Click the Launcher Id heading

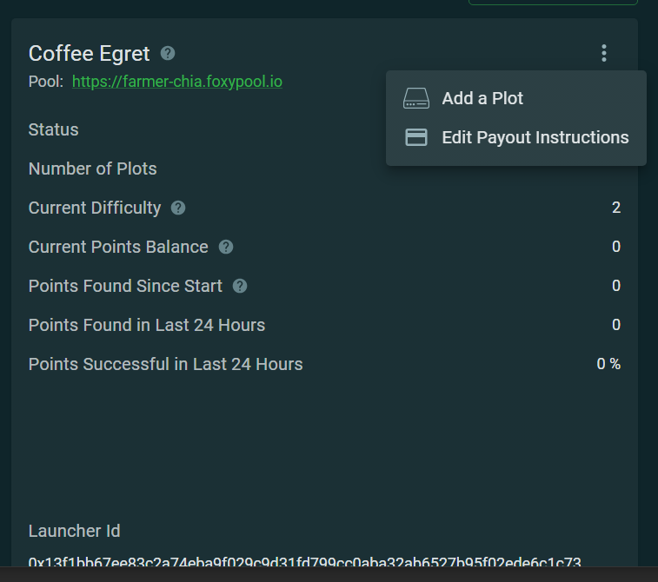[75, 531]
